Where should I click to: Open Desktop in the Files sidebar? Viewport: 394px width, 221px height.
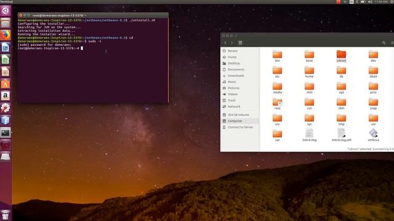pyautogui.click(x=239, y=63)
